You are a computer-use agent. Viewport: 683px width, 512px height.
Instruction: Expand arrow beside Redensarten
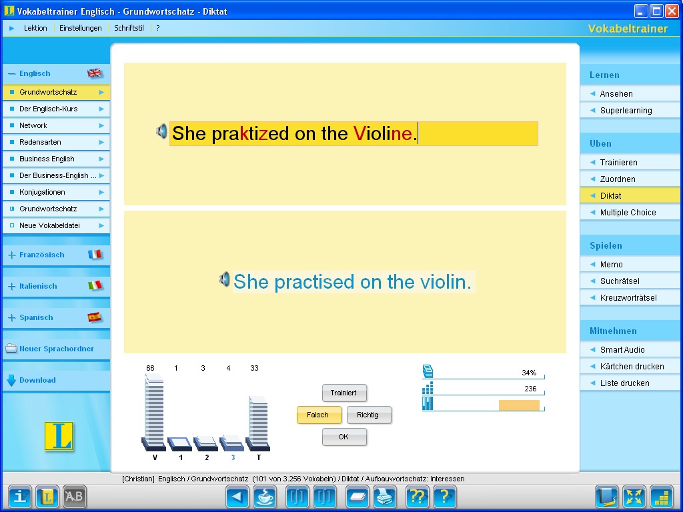[101, 143]
